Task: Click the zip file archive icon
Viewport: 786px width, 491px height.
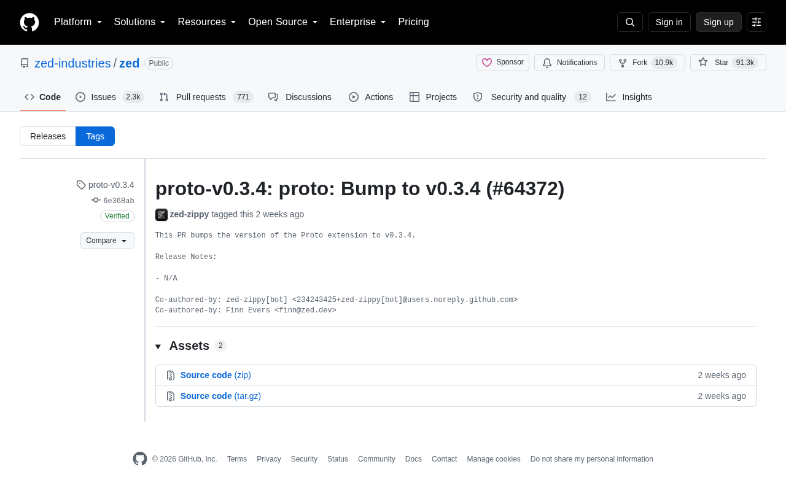Action: pos(171,376)
